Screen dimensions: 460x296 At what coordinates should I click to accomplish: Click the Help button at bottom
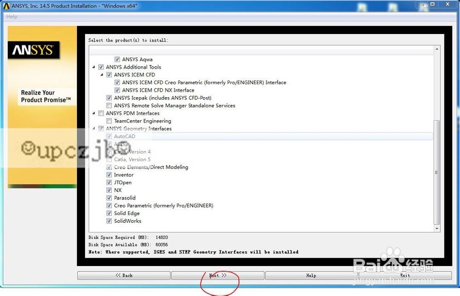coord(311,275)
